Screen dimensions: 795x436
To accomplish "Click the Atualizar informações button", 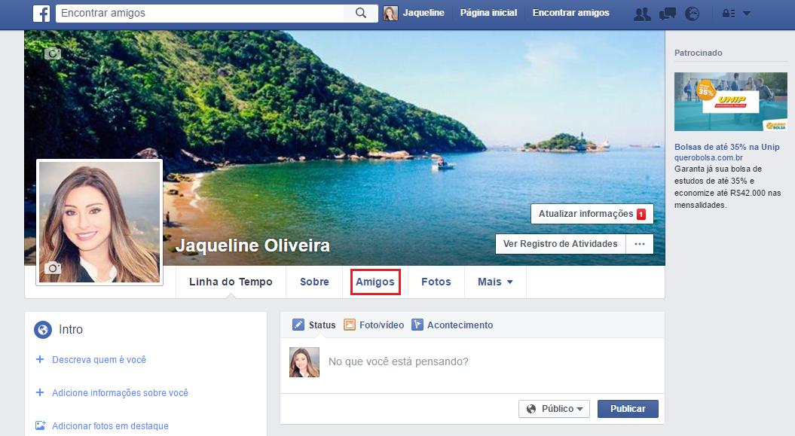I will click(x=592, y=214).
